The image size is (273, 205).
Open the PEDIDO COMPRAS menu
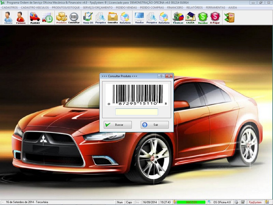click(x=152, y=8)
